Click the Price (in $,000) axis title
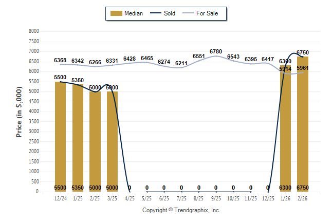The width and height of the screenshot is (332, 223). (x=19, y=111)
